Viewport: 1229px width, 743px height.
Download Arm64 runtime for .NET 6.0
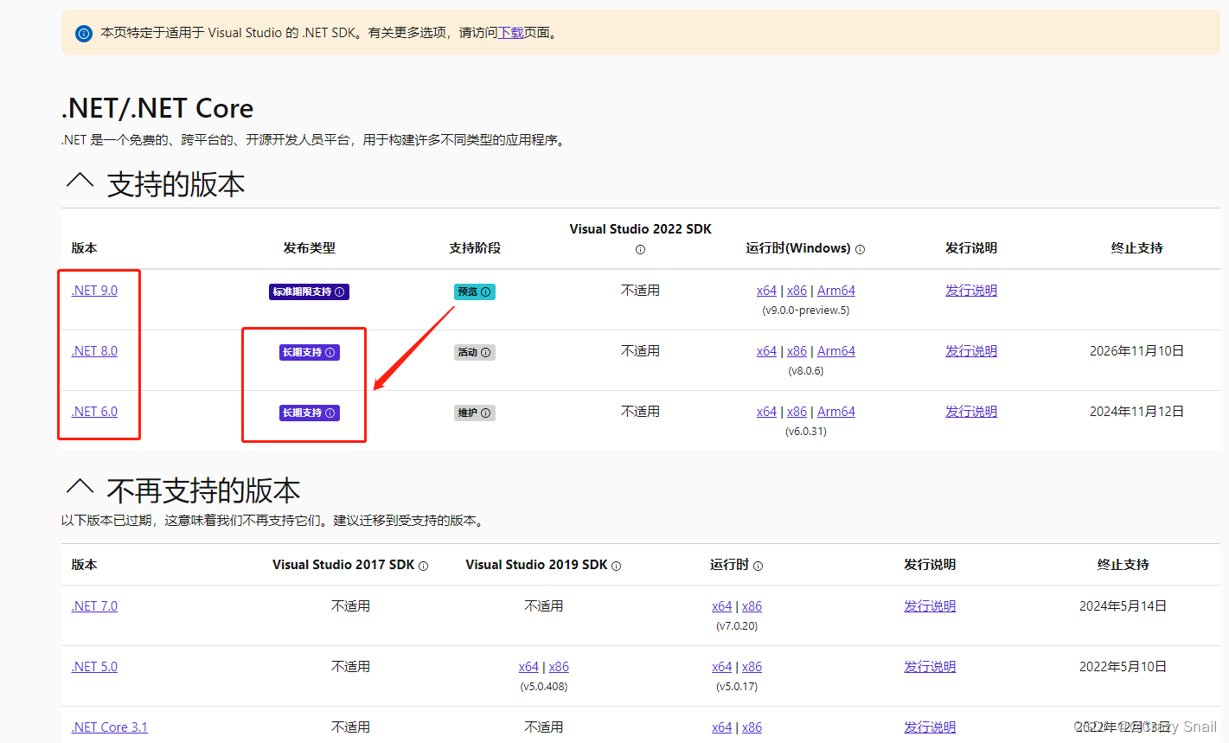point(836,412)
